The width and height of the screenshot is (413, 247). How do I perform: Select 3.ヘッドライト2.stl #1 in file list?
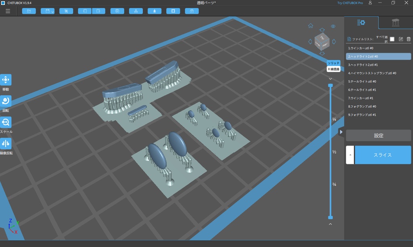click(x=378, y=65)
